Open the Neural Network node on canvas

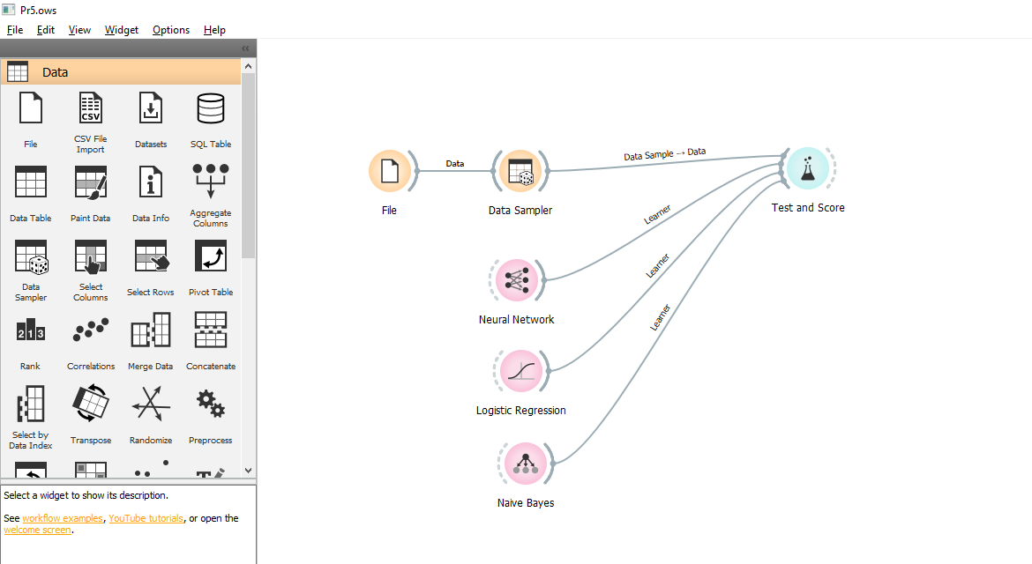click(516, 279)
